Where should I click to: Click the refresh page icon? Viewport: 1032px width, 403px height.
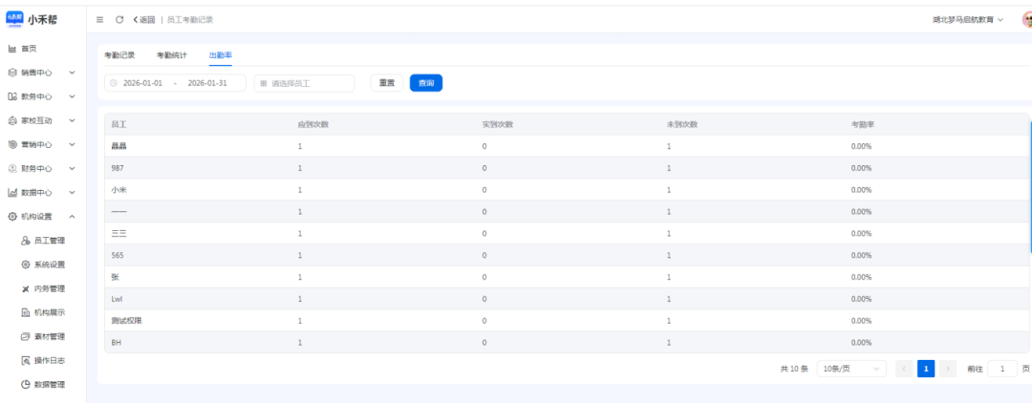[x=119, y=19]
